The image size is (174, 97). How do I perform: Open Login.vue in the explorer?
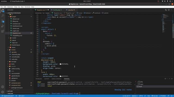point(15,31)
